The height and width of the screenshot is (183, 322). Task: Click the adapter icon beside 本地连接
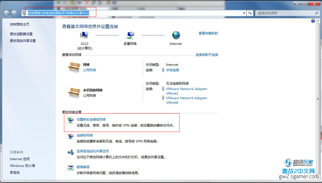pos(163,70)
